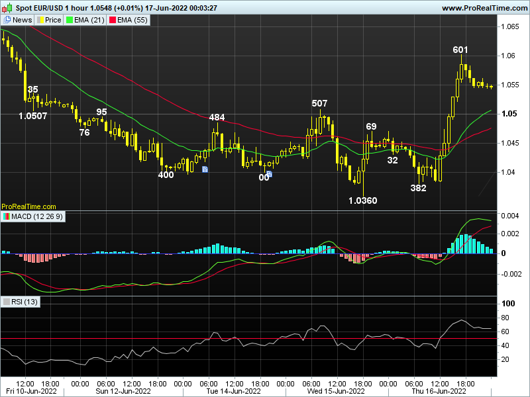Click the yellow Price legend icon
This screenshot has width=530, height=397.
point(40,20)
